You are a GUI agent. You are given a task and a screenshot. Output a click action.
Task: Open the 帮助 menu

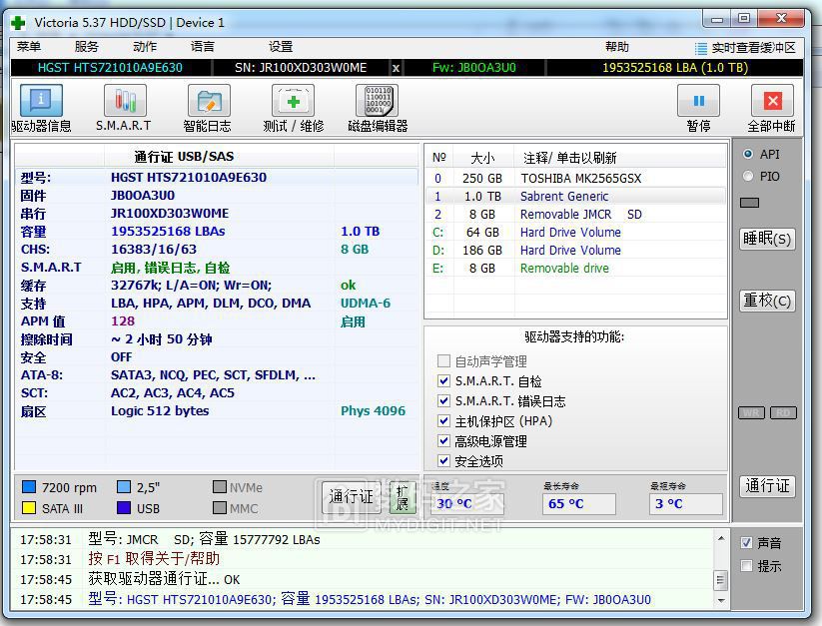tap(617, 47)
